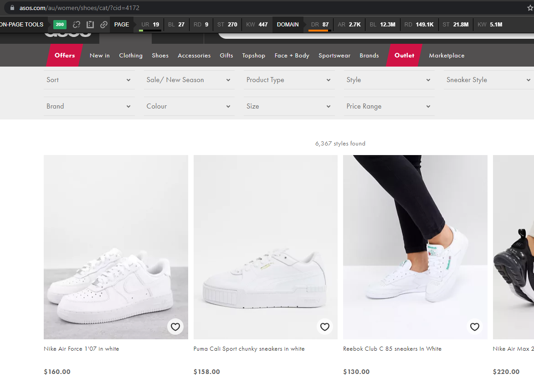Click the $130.00 price

coord(356,372)
